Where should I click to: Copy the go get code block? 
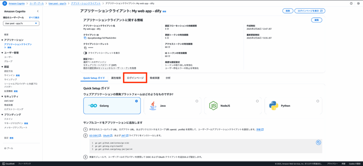pyautogui.click(x=318, y=143)
